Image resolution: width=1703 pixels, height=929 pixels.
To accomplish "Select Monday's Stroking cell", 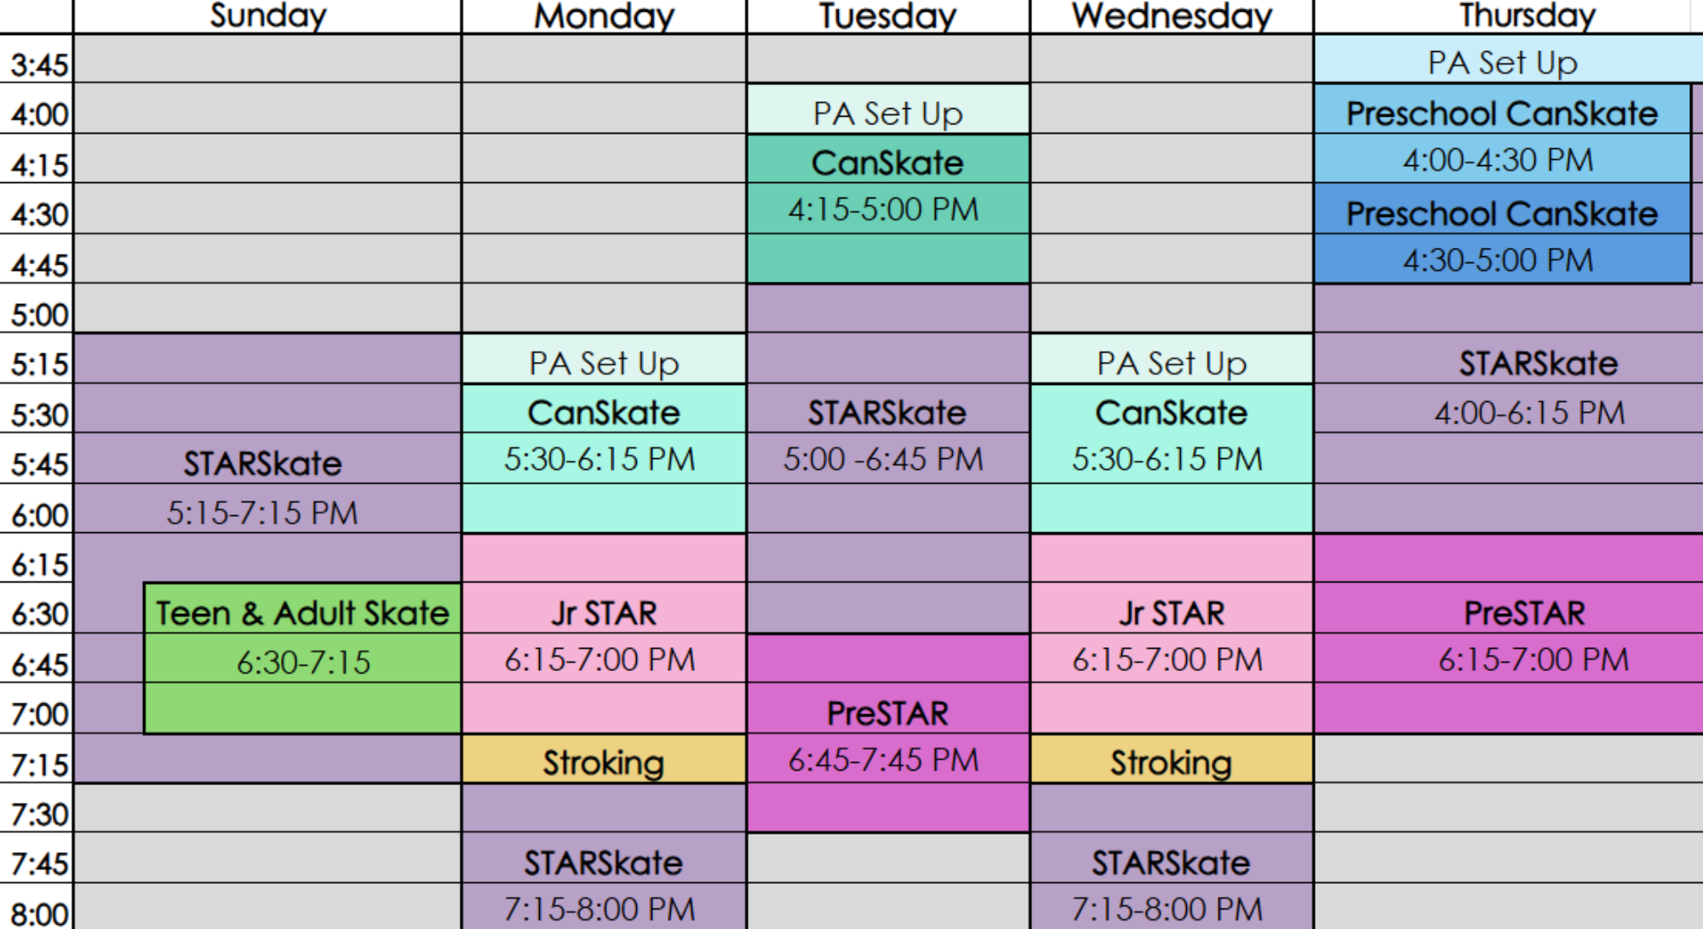I will coord(604,759).
